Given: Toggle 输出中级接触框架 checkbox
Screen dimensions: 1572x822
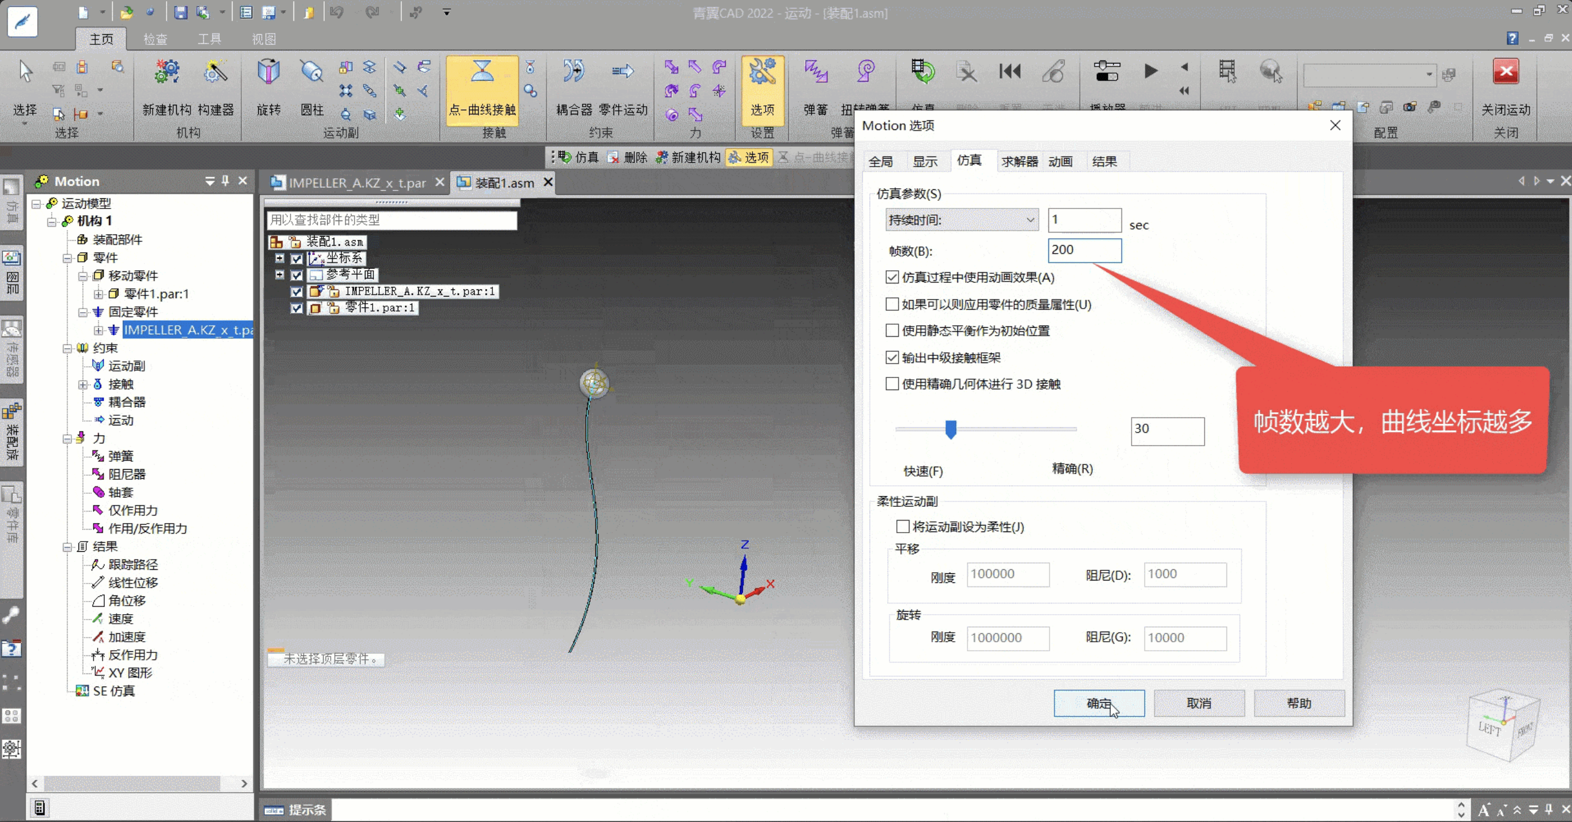Looking at the screenshot, I should [892, 357].
